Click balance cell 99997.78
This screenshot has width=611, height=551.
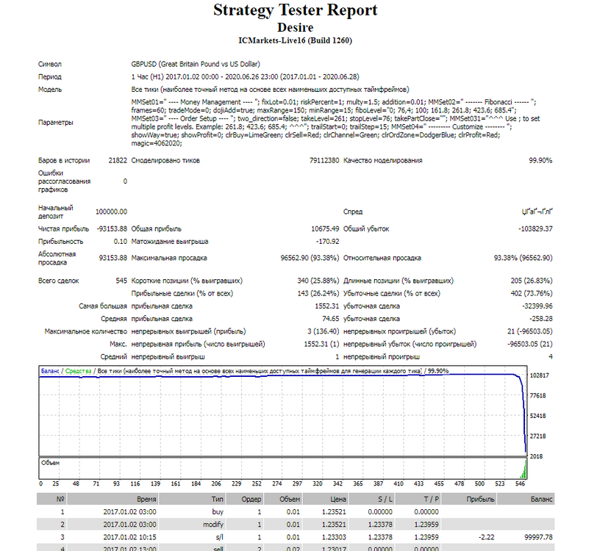coord(538,537)
